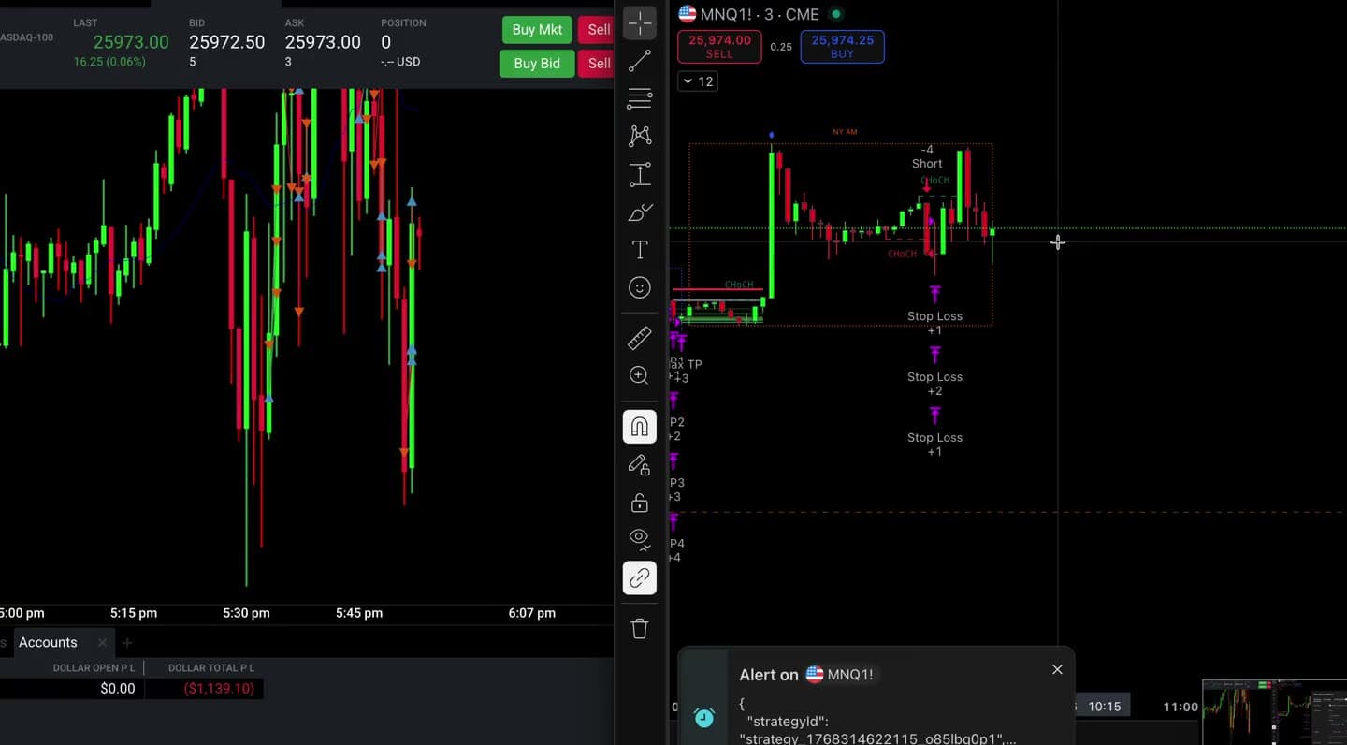Open the Fibonacci retracement tools

(640, 98)
